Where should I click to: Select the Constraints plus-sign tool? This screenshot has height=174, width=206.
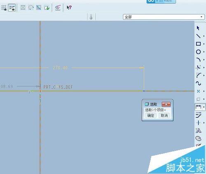pyautogui.click(x=198, y=123)
